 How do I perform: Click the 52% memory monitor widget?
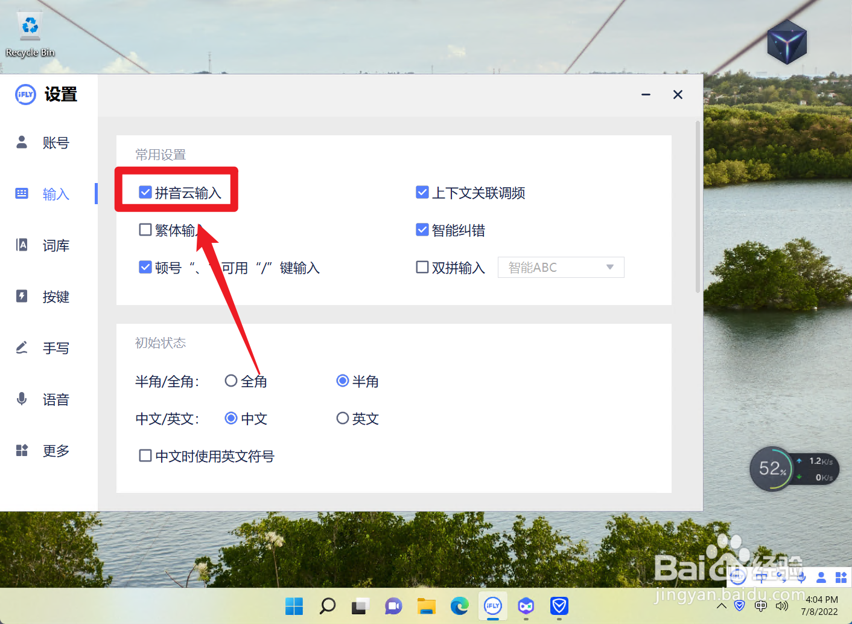[x=771, y=468]
